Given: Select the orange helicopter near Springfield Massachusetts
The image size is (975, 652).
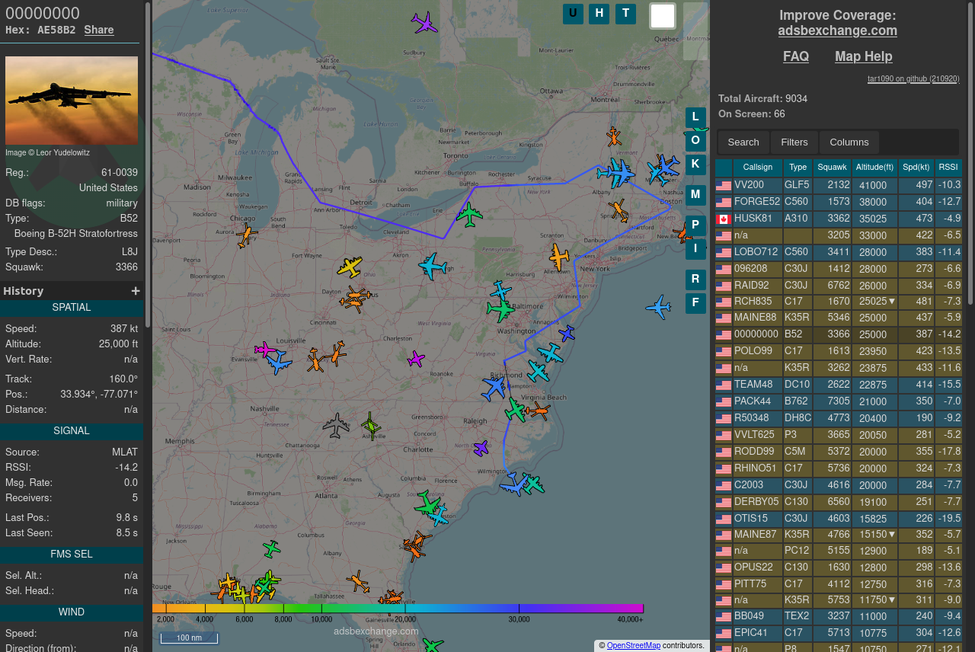Looking at the screenshot, I should (619, 209).
